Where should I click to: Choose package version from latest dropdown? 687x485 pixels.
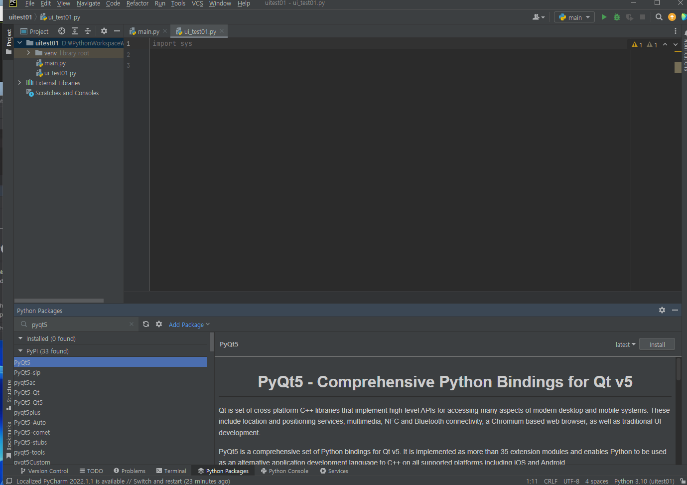(626, 344)
